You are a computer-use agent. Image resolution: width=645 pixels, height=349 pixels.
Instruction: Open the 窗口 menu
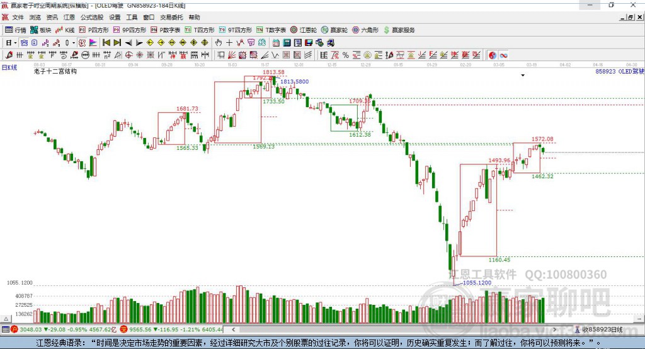pos(149,17)
